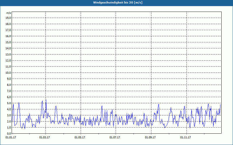Click the 1,0 y-axis value label

coord(9,128)
